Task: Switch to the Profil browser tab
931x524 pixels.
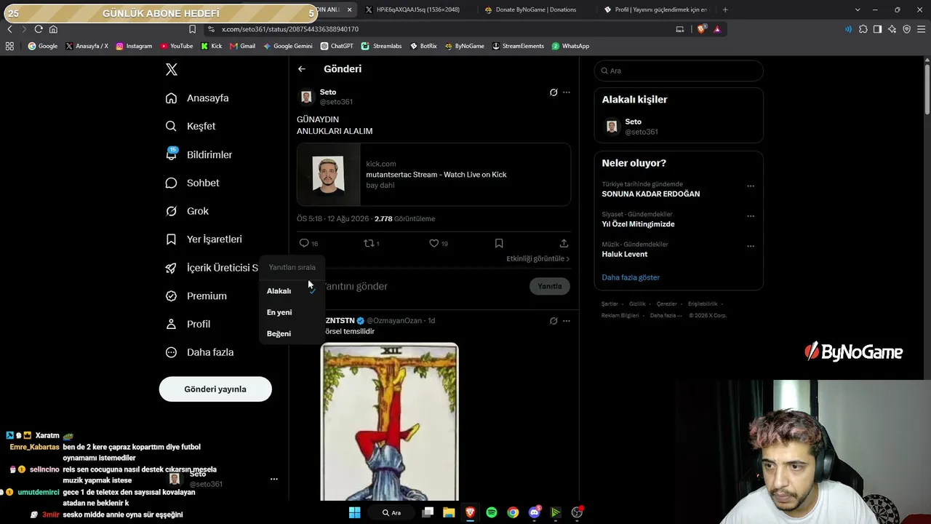Action: click(655, 9)
